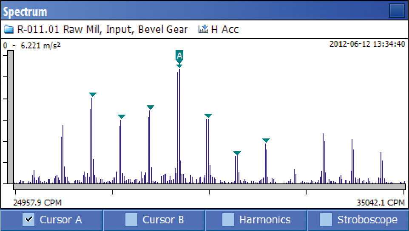This screenshot has width=409, height=231.
Task: Click the H Acc measurement label
Action: coord(225,29)
